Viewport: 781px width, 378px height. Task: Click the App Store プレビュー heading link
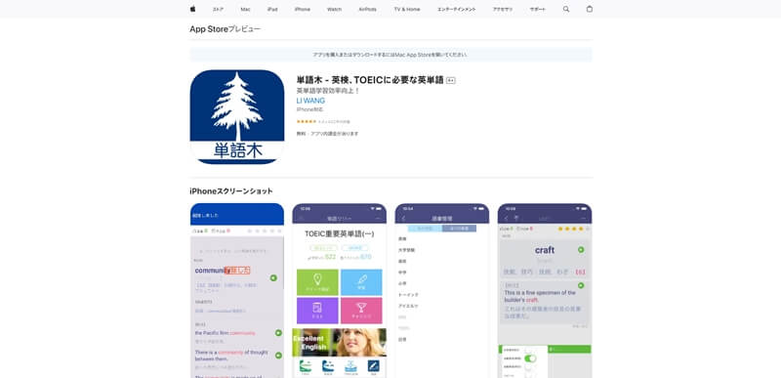(226, 29)
